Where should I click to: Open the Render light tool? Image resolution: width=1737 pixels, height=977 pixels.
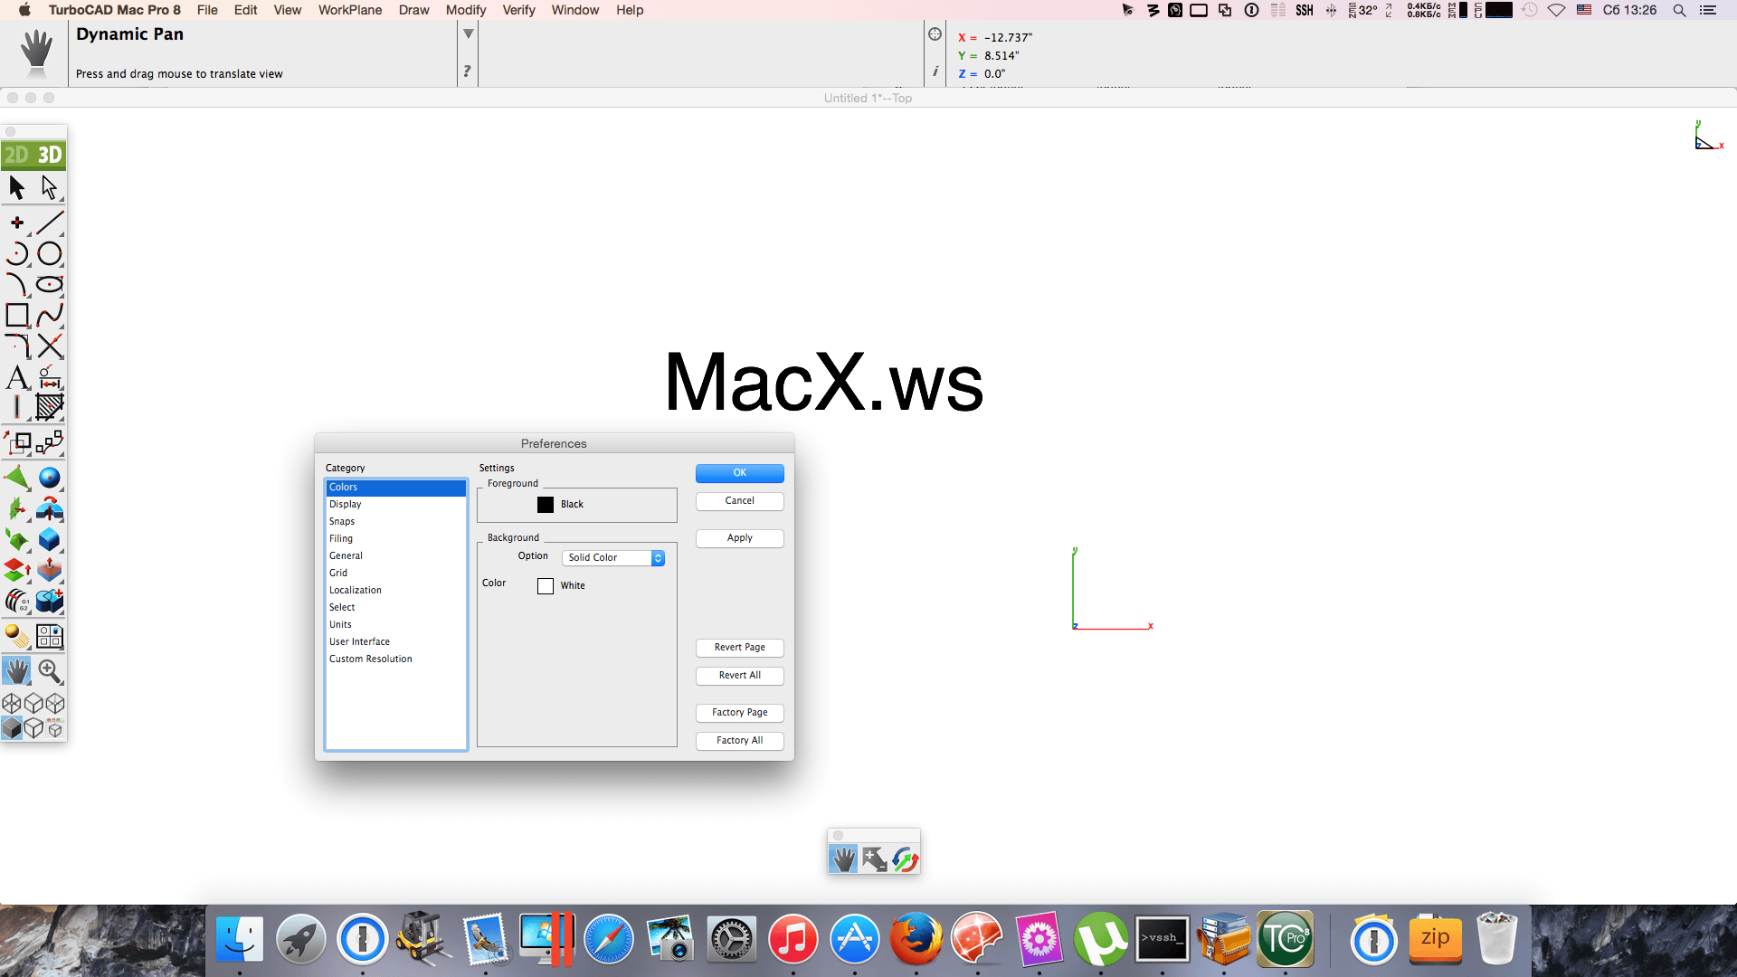(17, 636)
